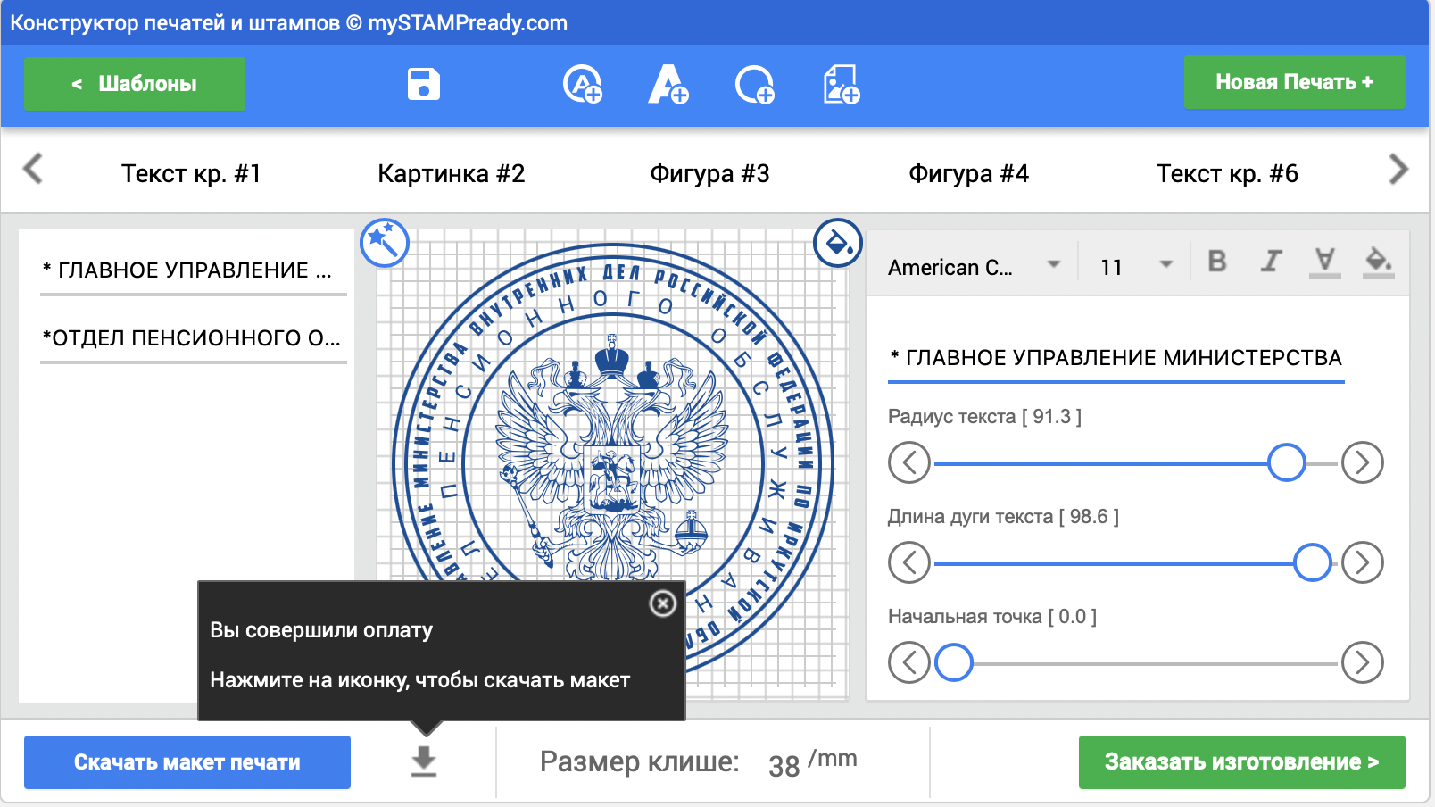Select the ОТДЕЛ ПЕНСИОННОГО text item in list
This screenshot has height=807, width=1435.
pyautogui.click(x=193, y=338)
